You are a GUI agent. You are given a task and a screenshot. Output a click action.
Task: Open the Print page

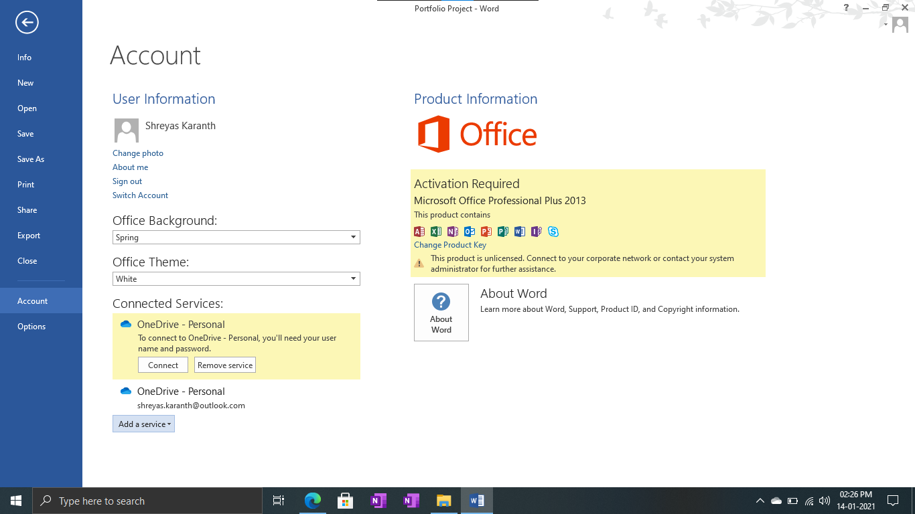coord(41,185)
